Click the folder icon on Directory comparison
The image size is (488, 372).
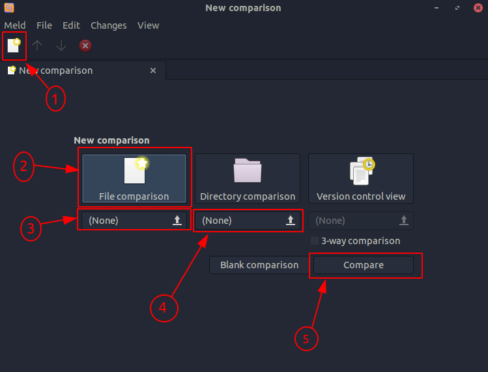pyautogui.click(x=248, y=170)
